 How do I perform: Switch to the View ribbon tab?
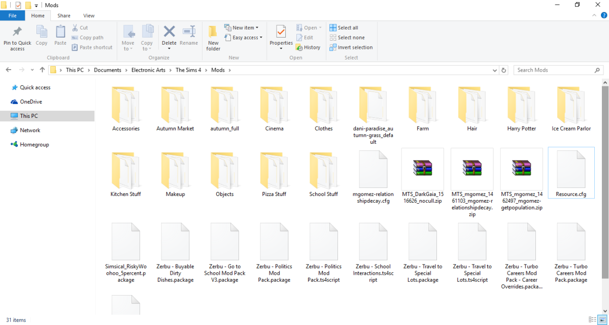point(89,16)
